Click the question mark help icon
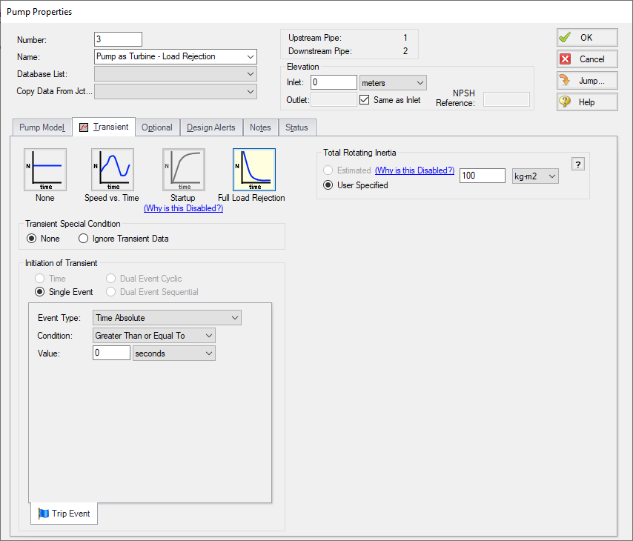The image size is (633, 541). pyautogui.click(x=578, y=165)
